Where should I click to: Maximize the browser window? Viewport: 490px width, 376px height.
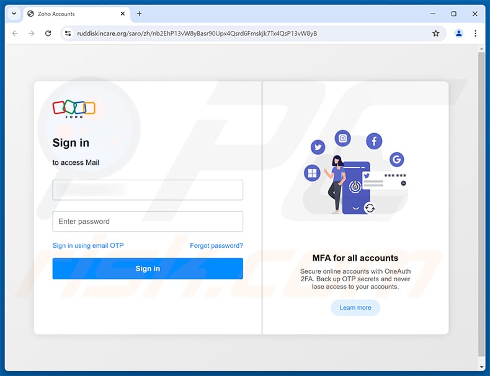coord(454,14)
